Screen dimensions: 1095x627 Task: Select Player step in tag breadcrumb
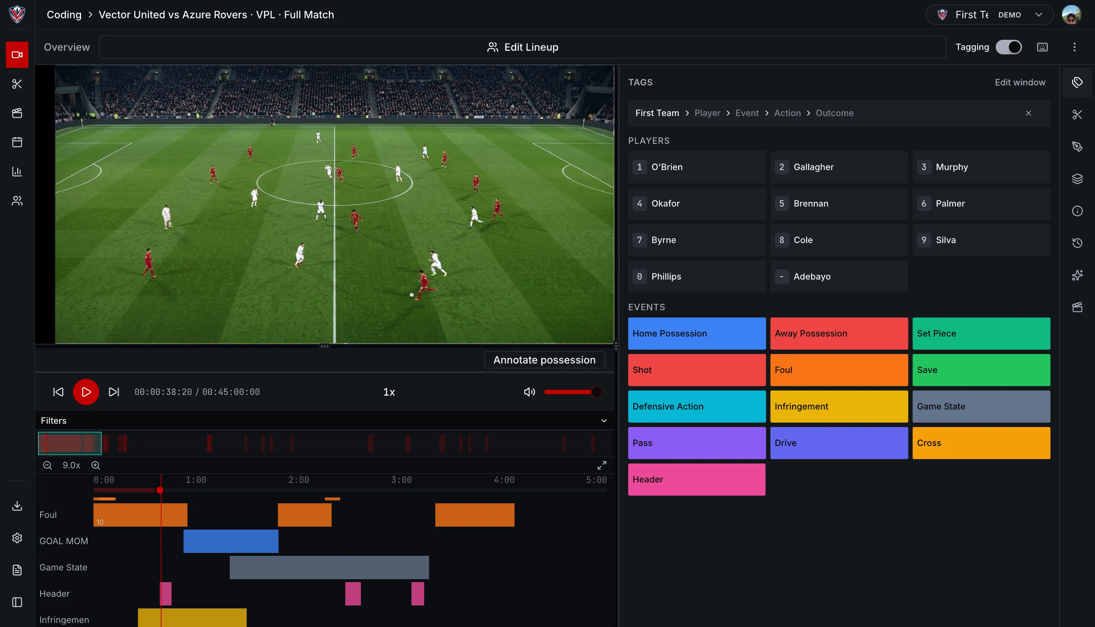[707, 113]
